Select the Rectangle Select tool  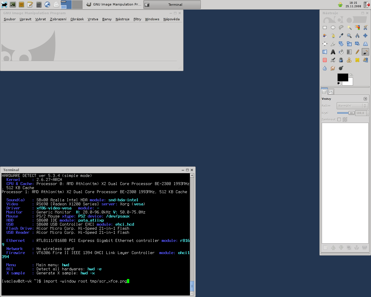click(x=325, y=28)
